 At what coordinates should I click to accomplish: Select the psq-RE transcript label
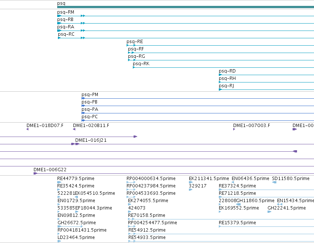coord(135,42)
